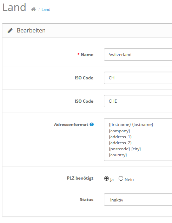Open the Status dropdown showing Inaktiv
The image size is (172, 223).
pos(138,200)
